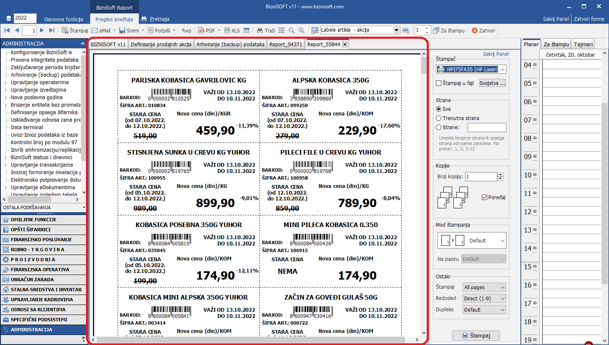The height and width of the screenshot is (345, 609).
Task: Open the Labele artikla - akcija dropdown
Action: coord(396,30)
